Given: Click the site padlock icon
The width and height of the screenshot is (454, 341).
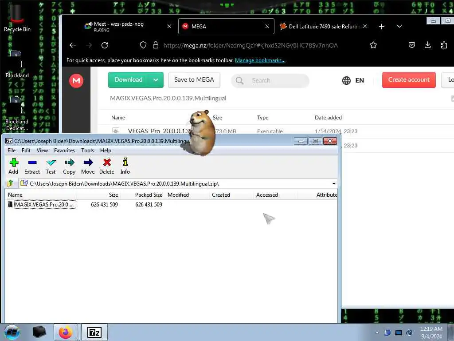Looking at the screenshot, I should click(x=156, y=45).
